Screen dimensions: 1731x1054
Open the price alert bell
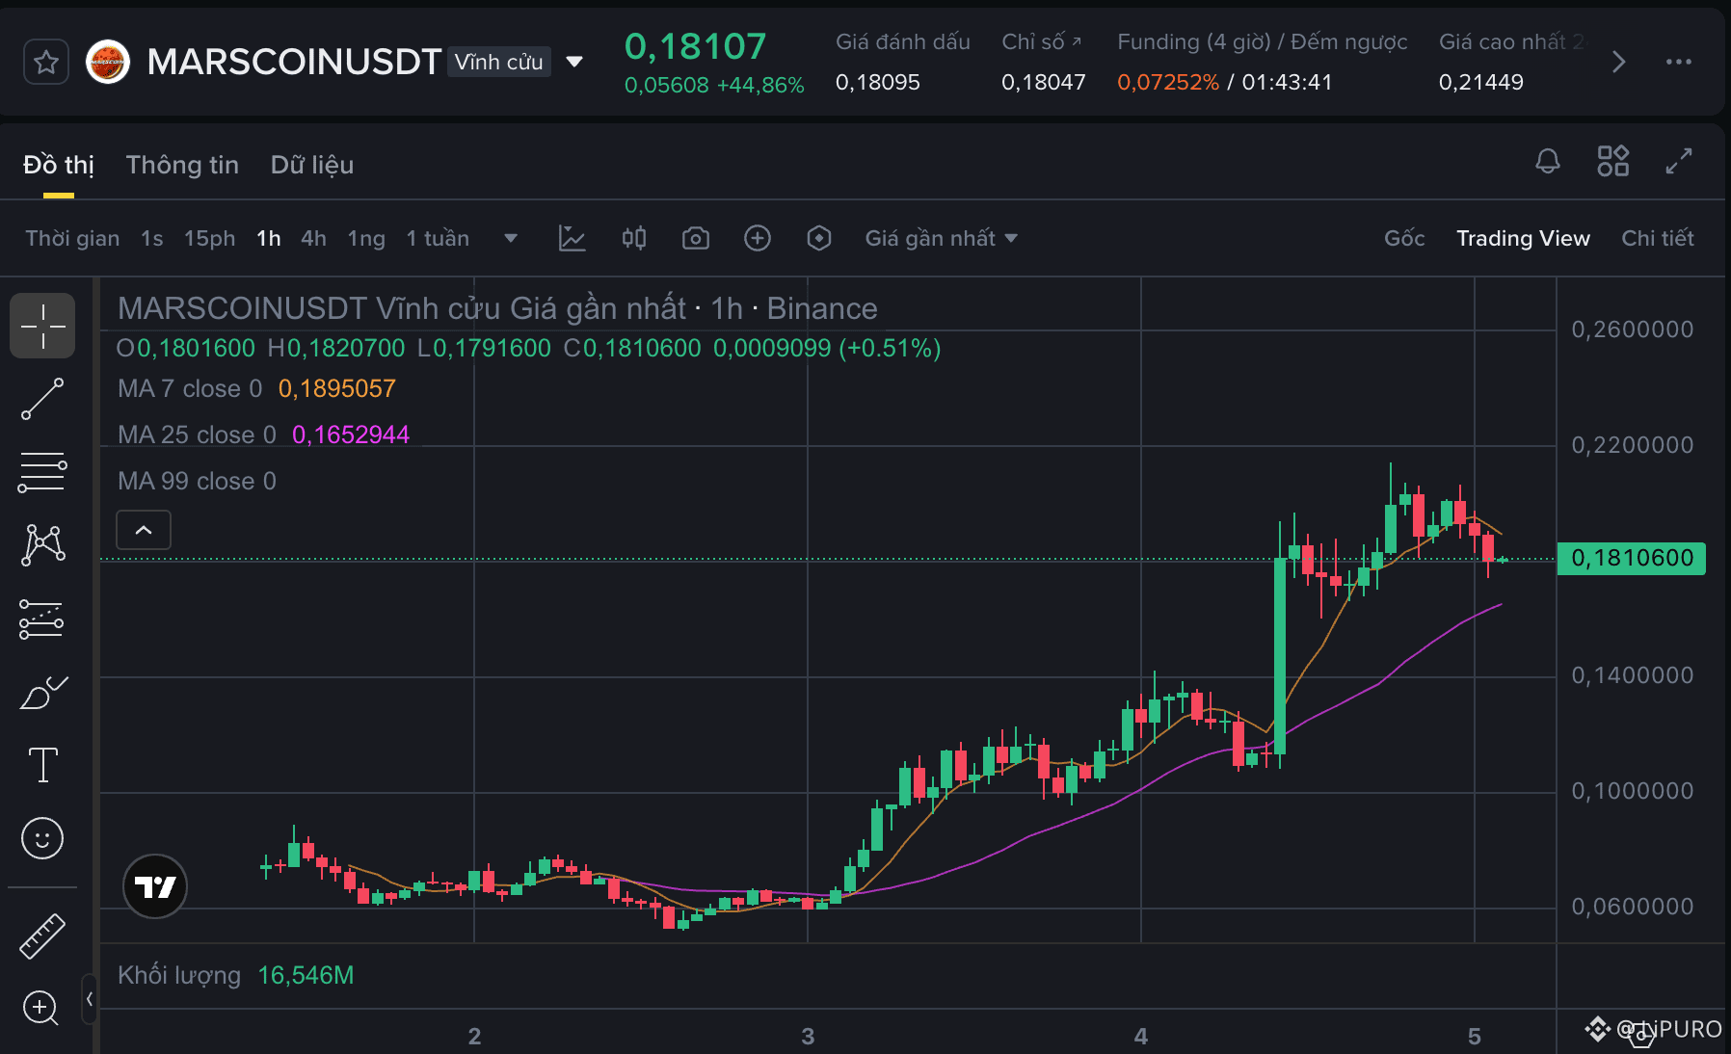click(1548, 161)
